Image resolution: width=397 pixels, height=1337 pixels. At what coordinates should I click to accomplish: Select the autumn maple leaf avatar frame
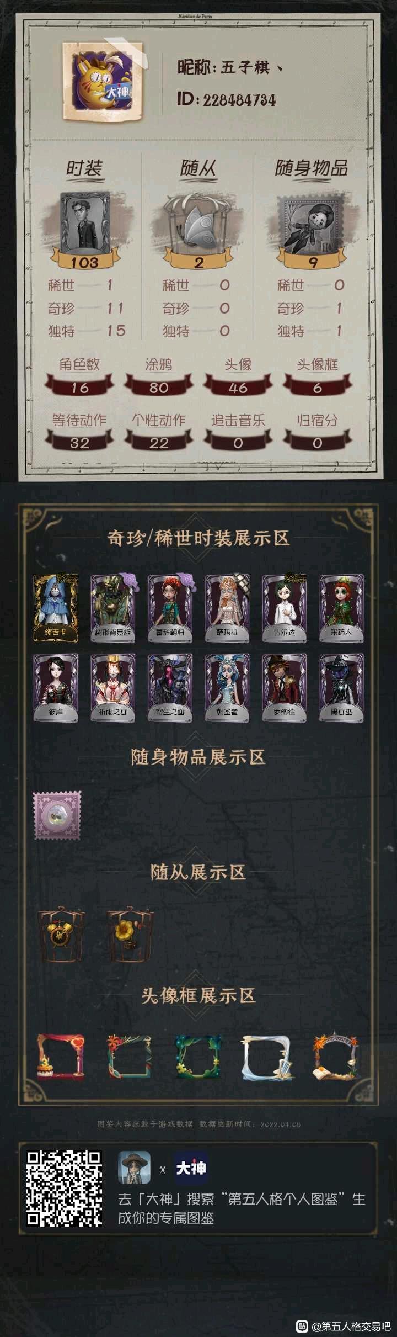[x=335, y=1057]
